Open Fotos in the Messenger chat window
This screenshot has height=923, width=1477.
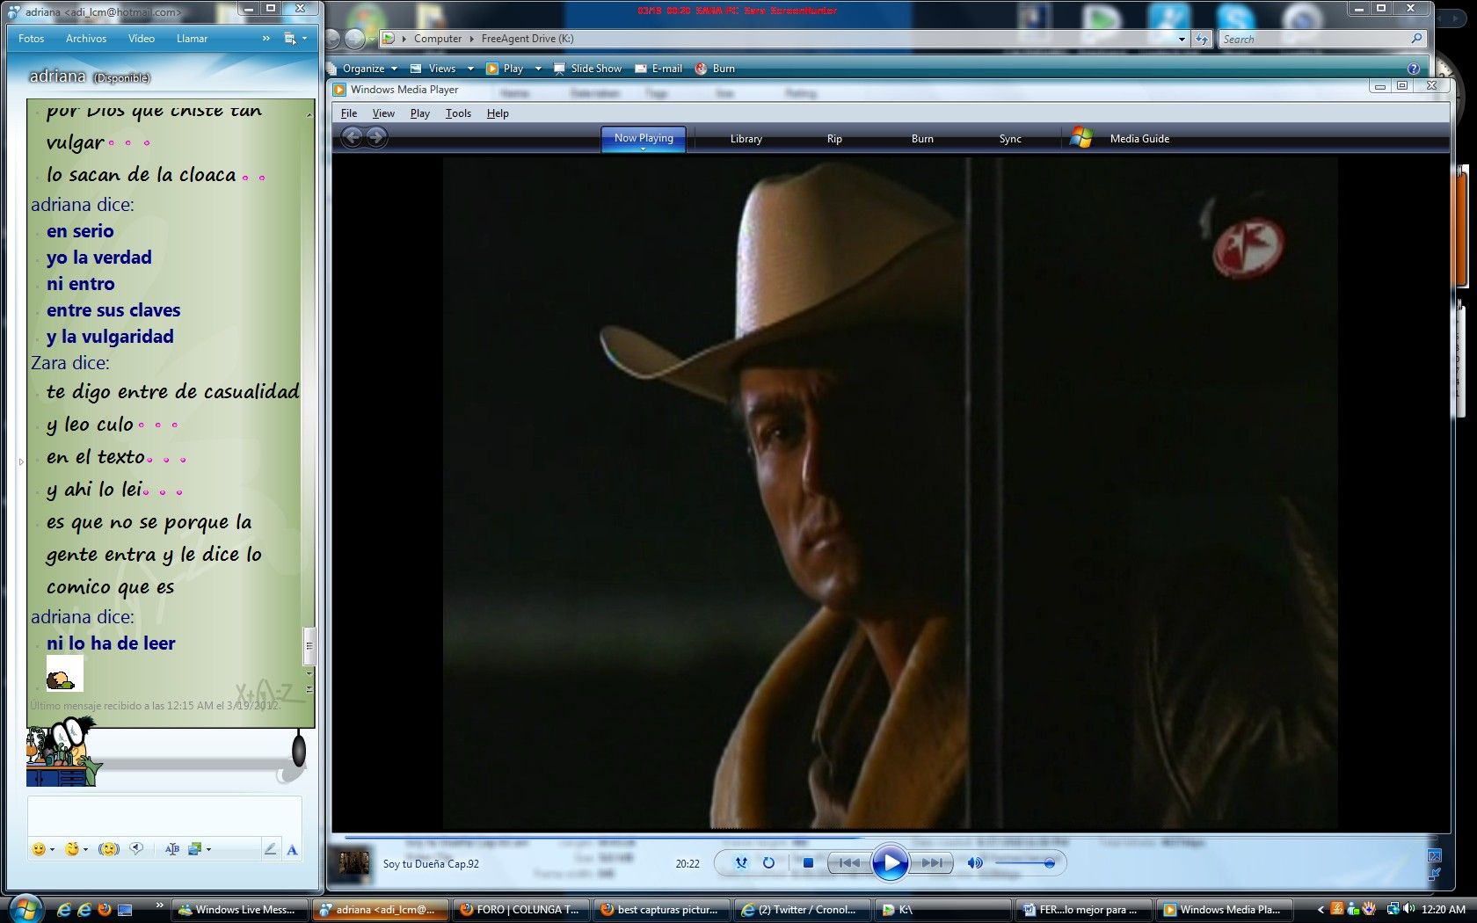31,39
